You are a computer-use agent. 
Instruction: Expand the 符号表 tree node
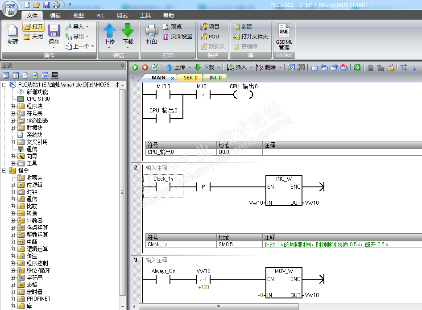pos(12,113)
